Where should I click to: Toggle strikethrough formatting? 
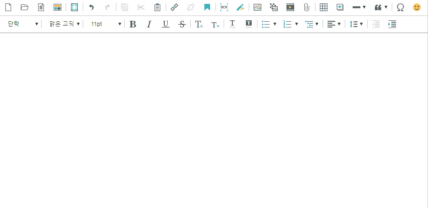coord(182,24)
